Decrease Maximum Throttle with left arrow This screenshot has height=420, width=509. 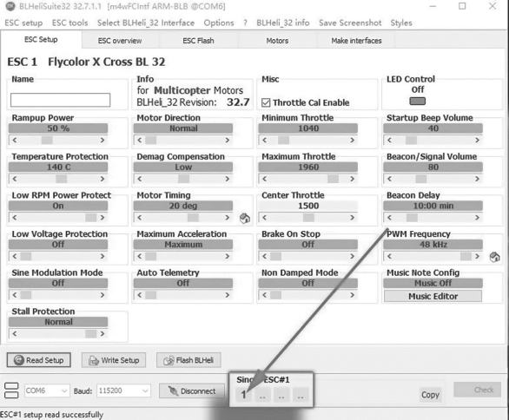[x=265, y=179]
